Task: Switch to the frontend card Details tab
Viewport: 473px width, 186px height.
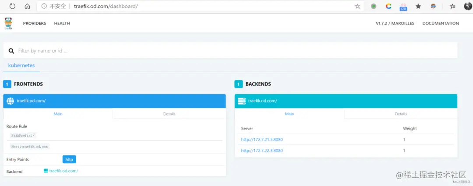Action: (x=169, y=114)
